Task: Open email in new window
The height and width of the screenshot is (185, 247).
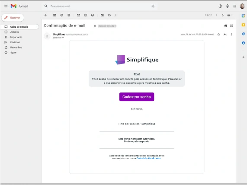Action: click(x=231, y=26)
